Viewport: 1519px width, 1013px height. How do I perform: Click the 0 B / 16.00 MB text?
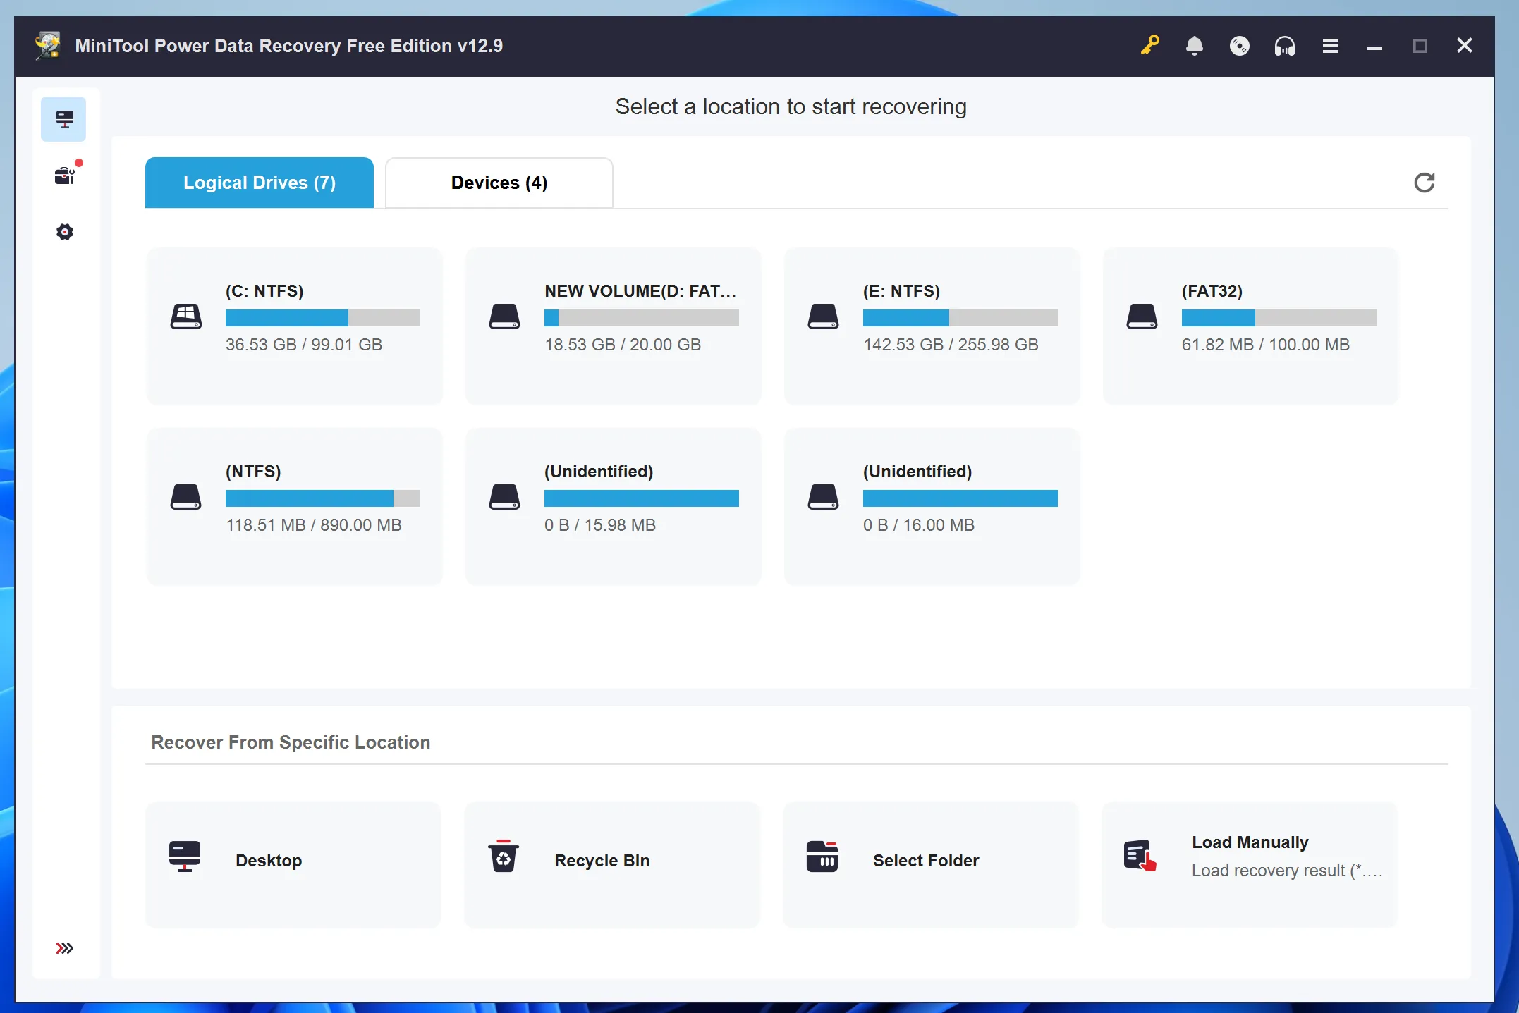pyautogui.click(x=919, y=525)
